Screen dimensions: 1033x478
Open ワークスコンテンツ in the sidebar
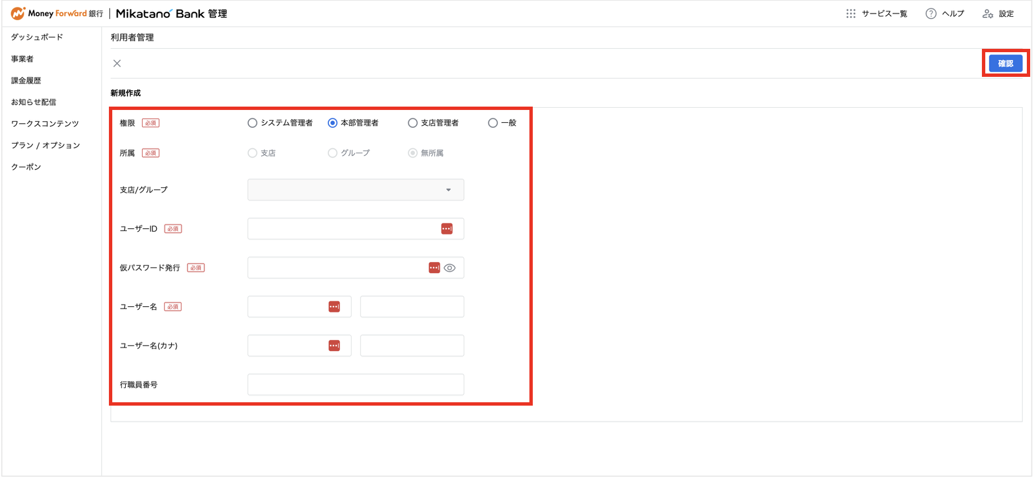[45, 124]
